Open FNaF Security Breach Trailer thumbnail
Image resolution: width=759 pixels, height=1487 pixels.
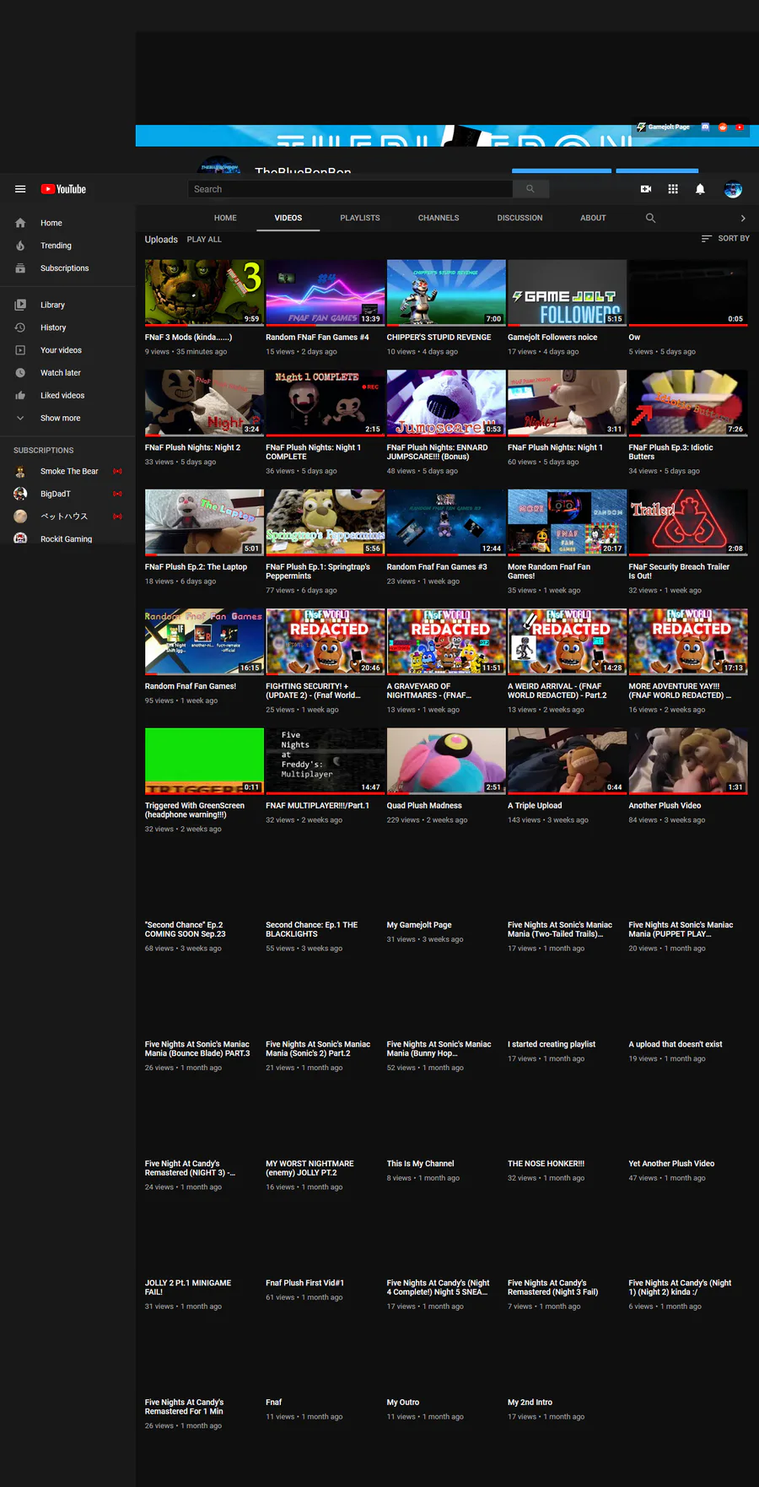(688, 522)
